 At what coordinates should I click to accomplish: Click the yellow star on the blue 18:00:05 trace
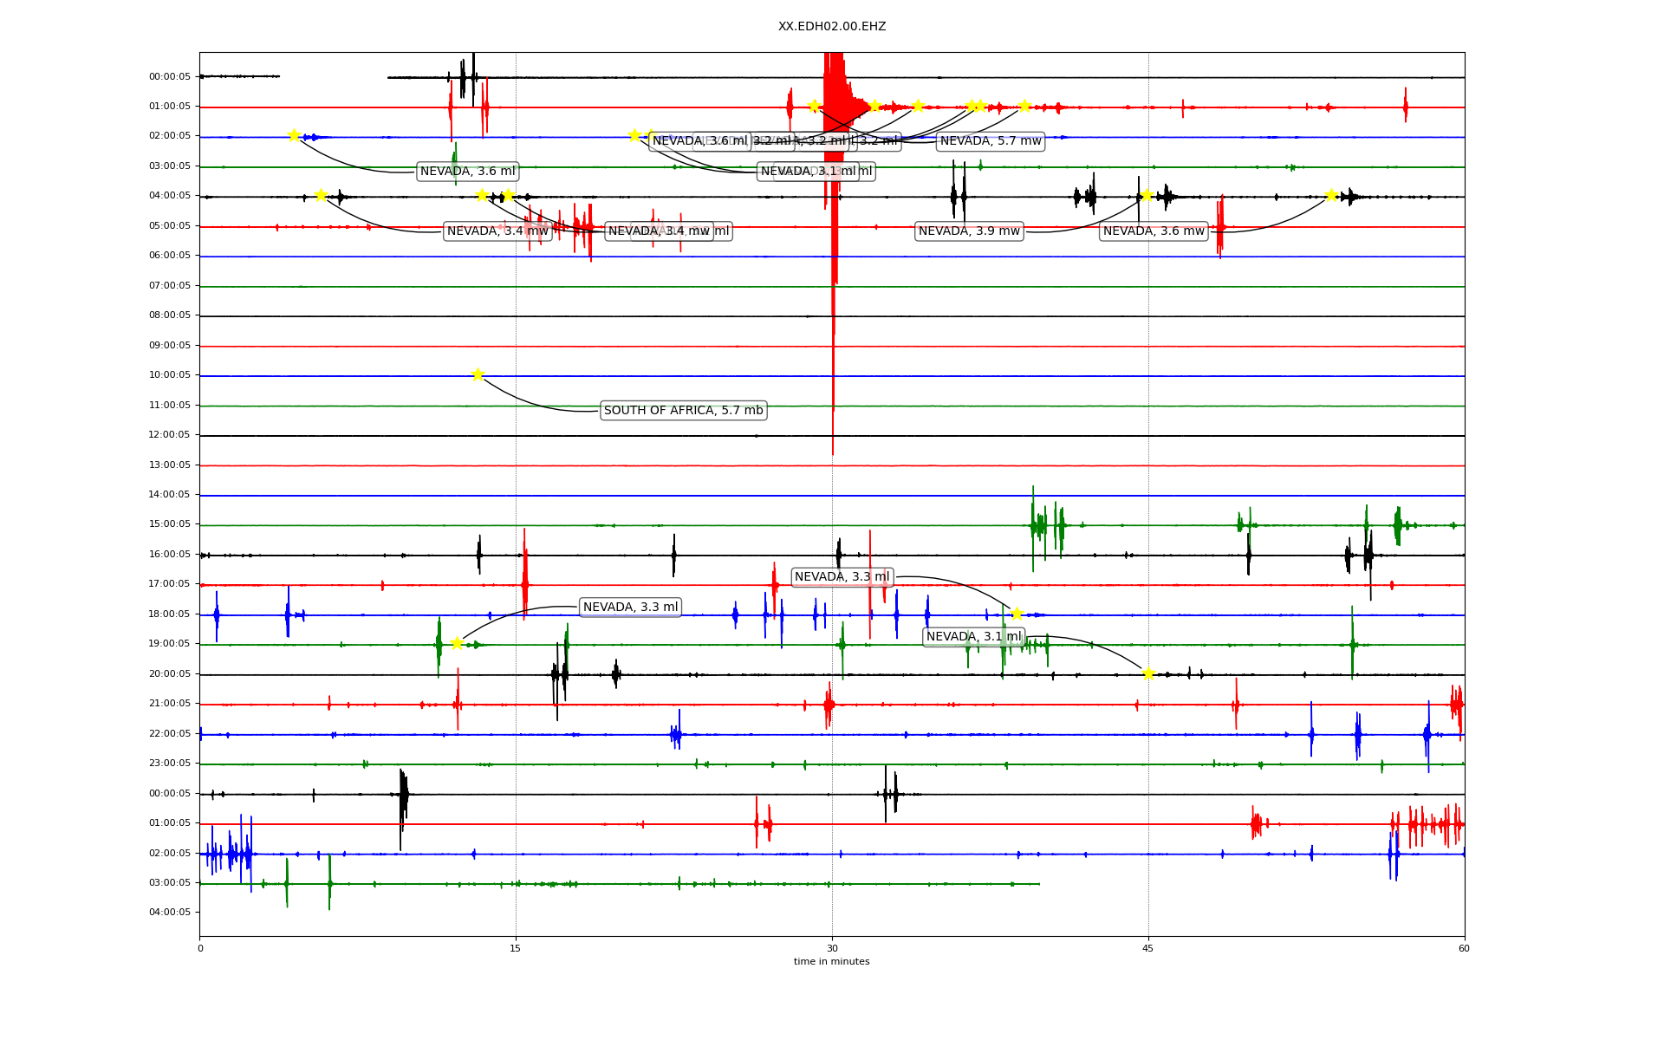(1017, 614)
